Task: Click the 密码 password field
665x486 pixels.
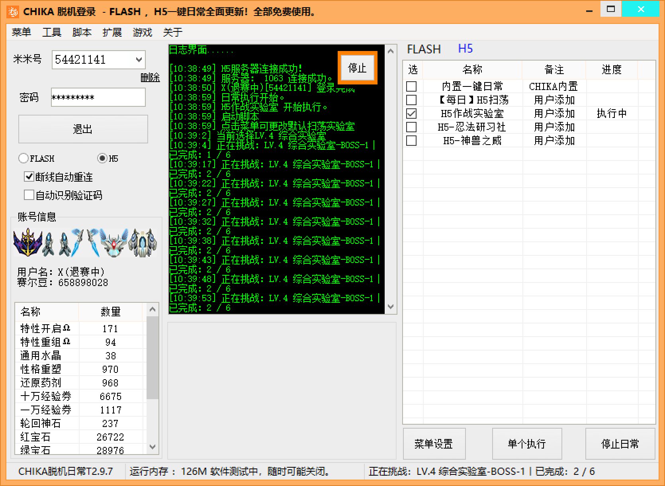Action: tap(98, 97)
